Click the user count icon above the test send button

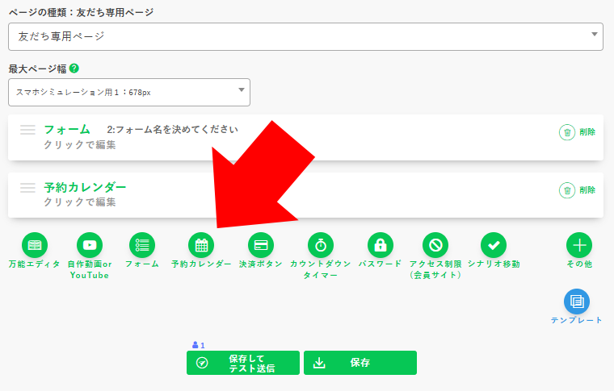pyautogui.click(x=196, y=345)
